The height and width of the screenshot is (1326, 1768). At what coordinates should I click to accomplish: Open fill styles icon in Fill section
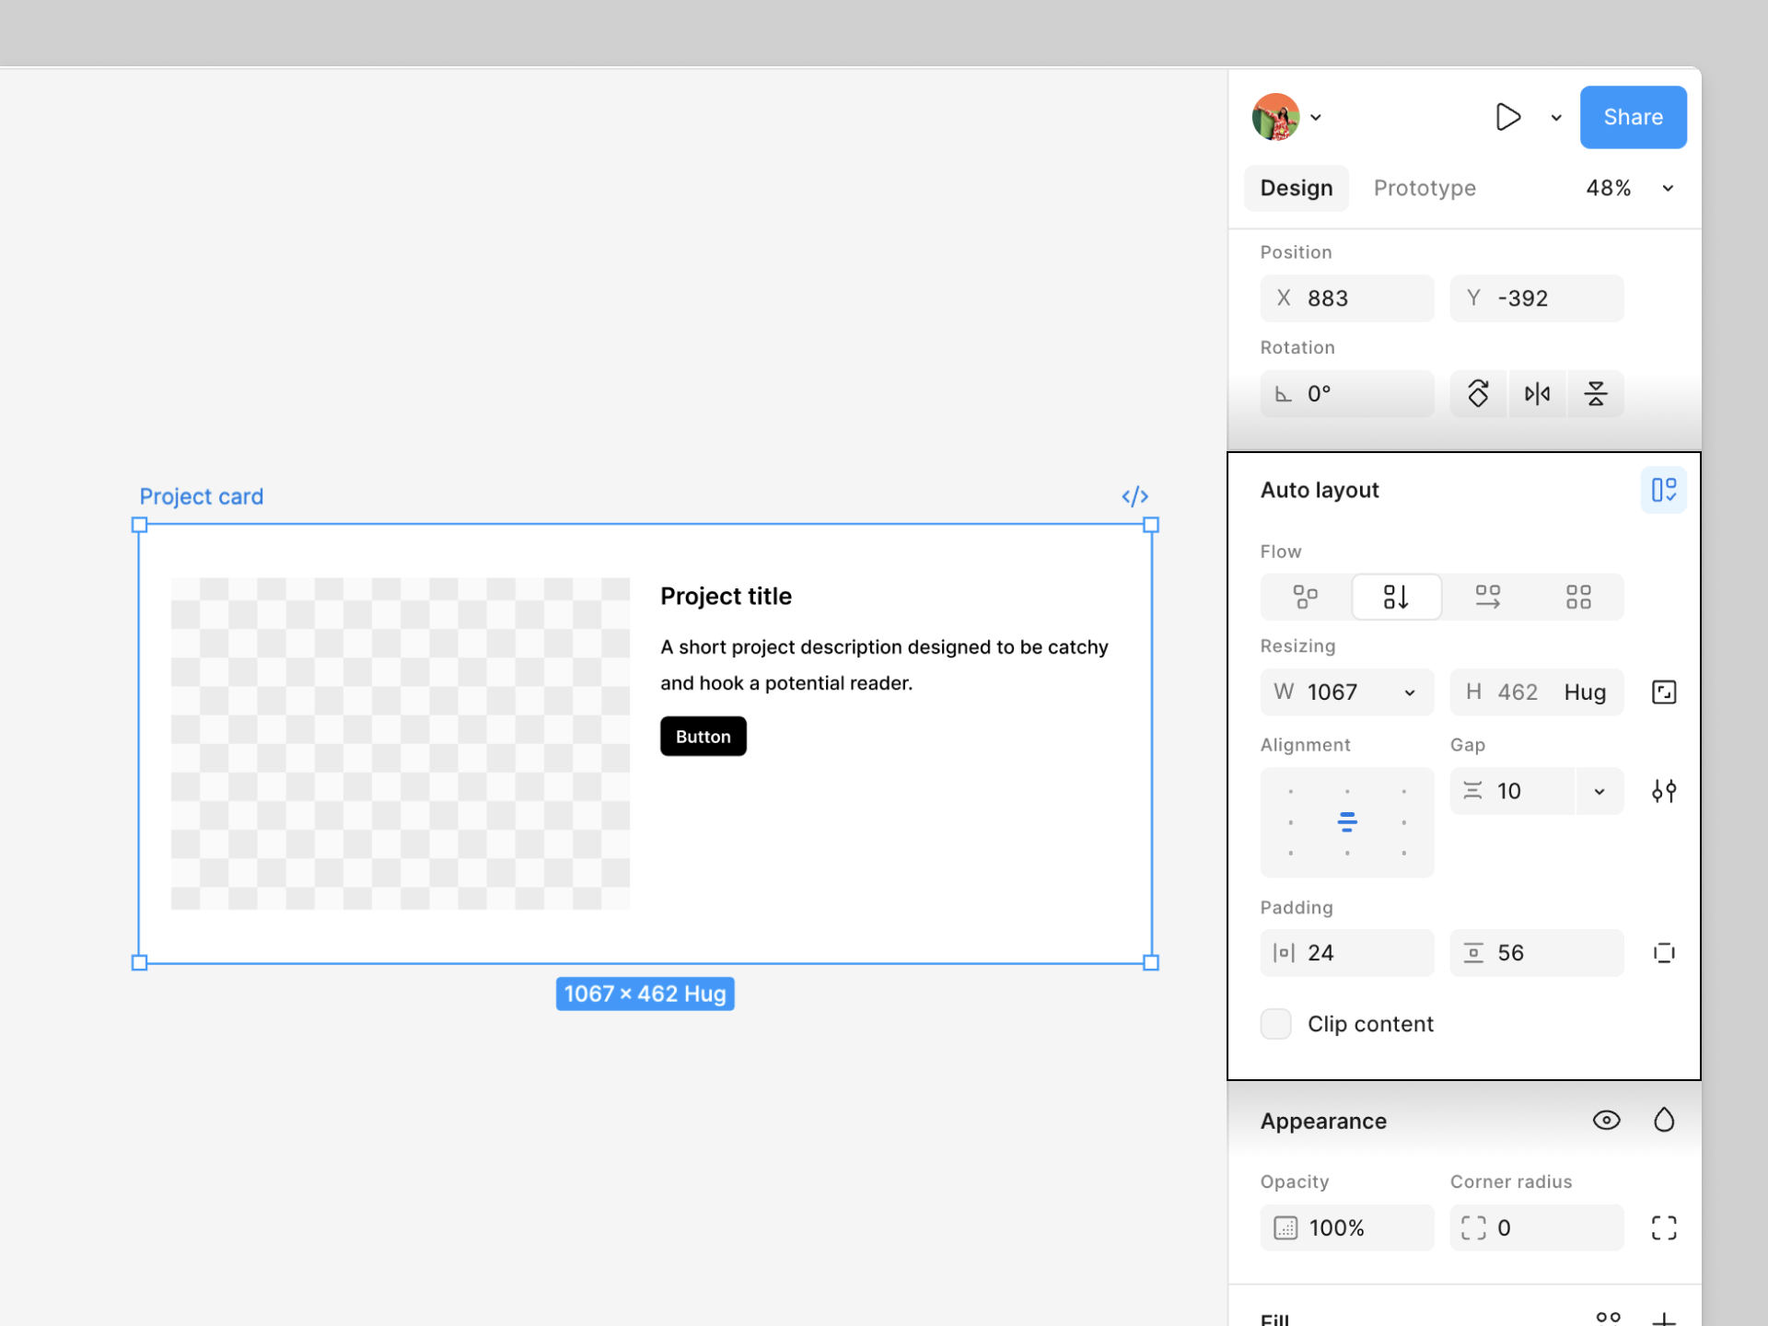[x=1608, y=1318]
